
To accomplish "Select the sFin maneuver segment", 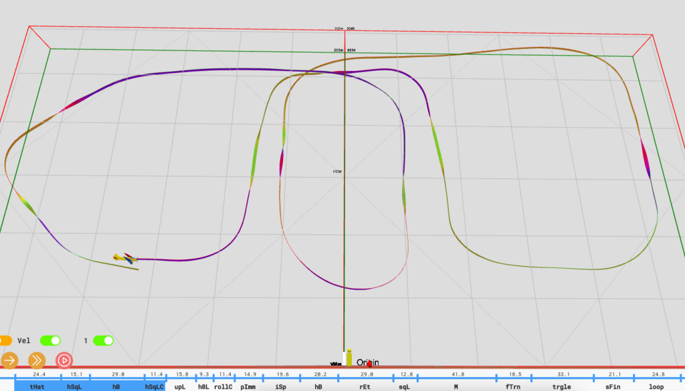I will 613,386.
